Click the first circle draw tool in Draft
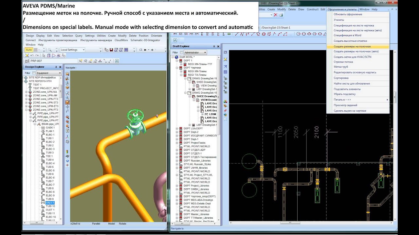Image resolution: width=419 pixels, height=235 pixels. pyautogui.click(x=298, y=34)
